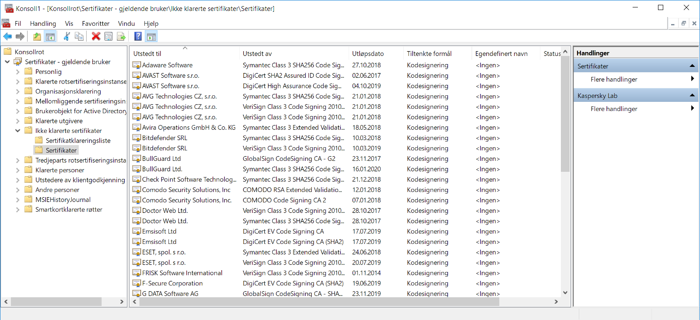Collapse Kaspersky Lab section in Handlinger pane

(692, 95)
